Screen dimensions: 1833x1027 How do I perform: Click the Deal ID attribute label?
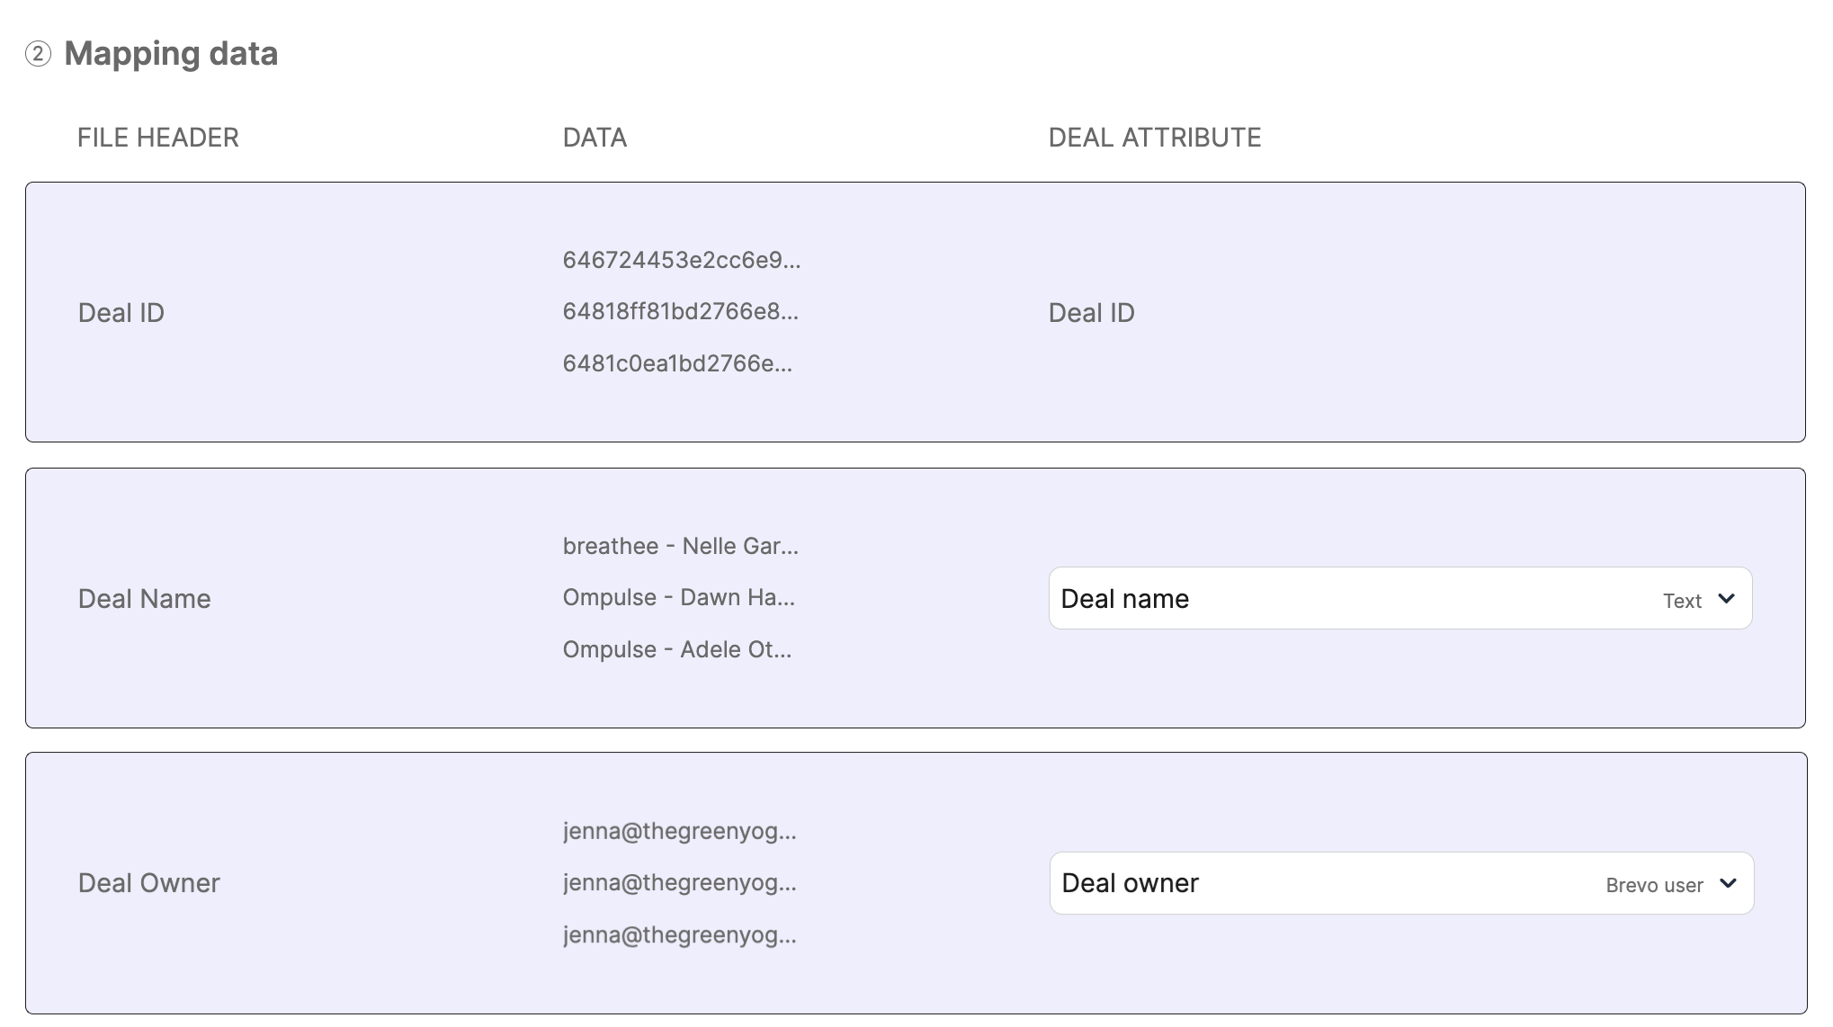coord(1092,313)
